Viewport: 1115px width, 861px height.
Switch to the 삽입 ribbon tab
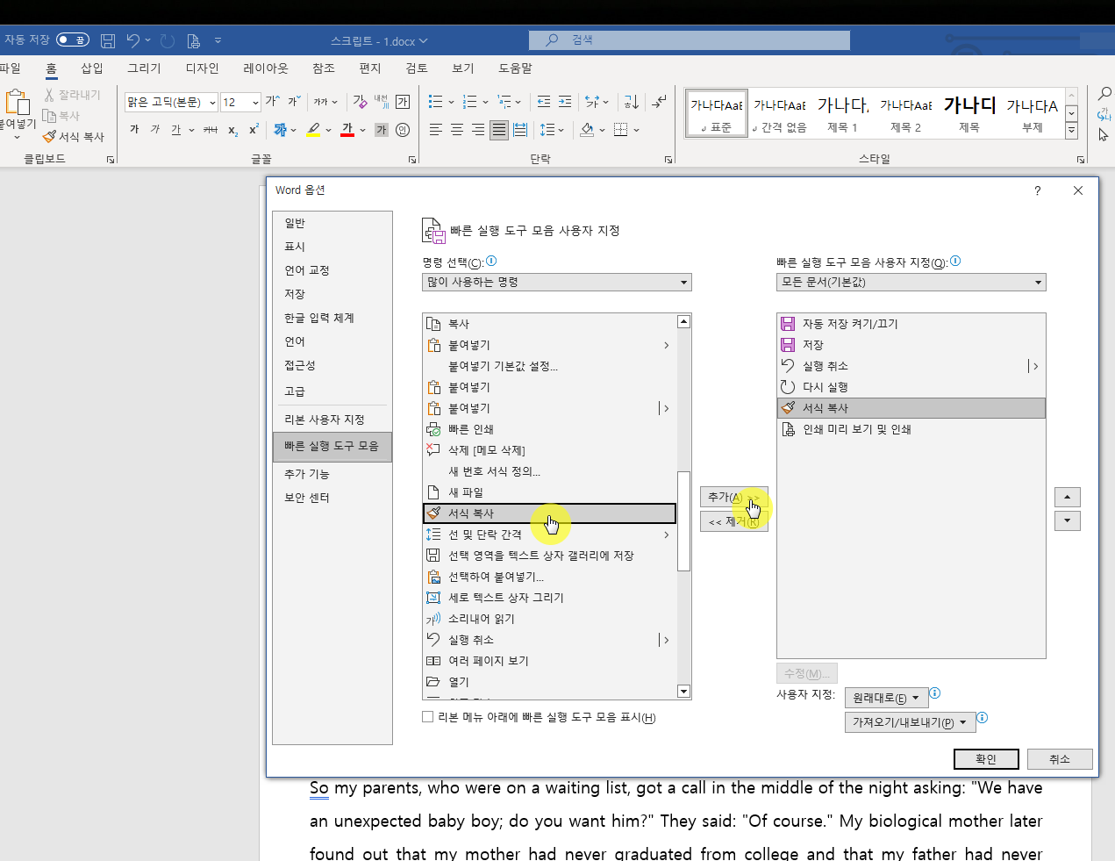(x=91, y=68)
